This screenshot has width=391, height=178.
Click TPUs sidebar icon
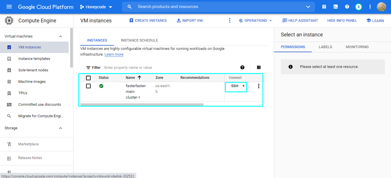click(9, 93)
